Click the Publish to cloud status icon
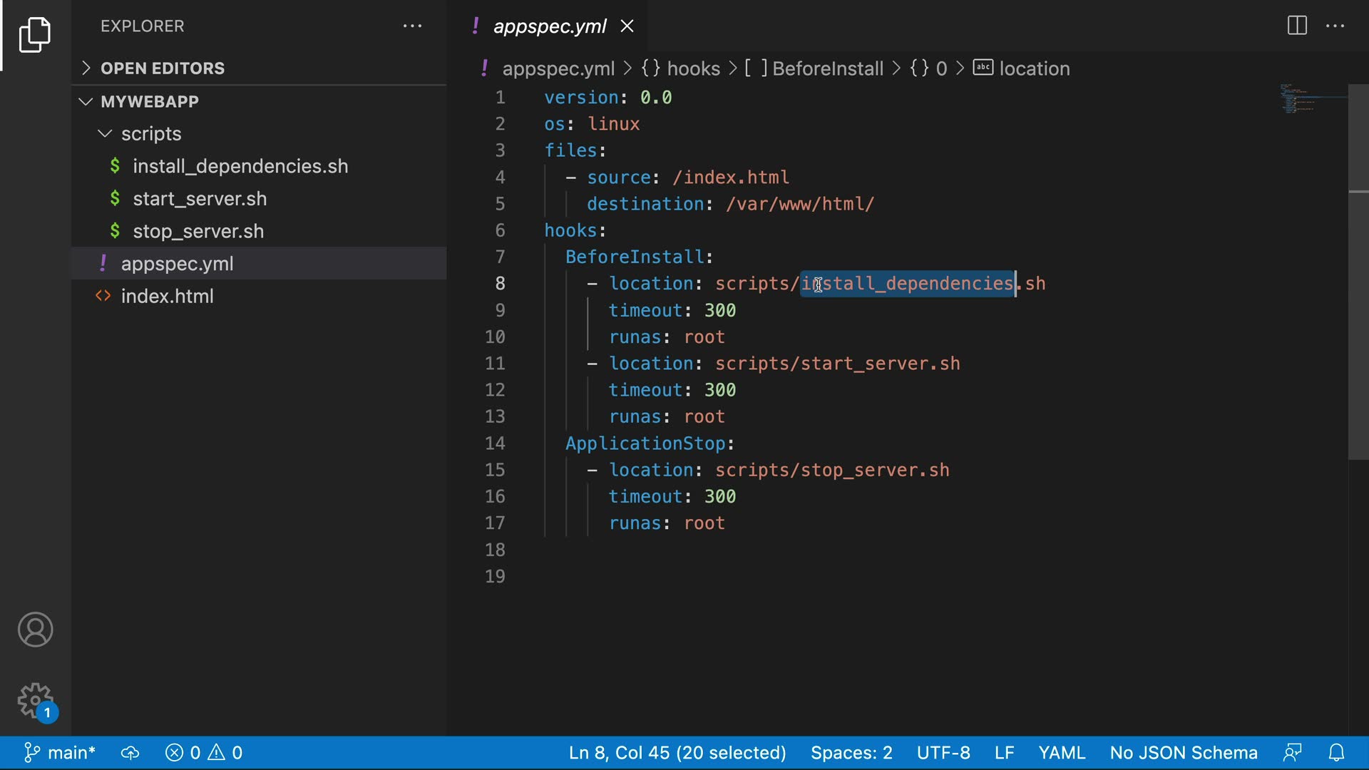 (x=130, y=753)
